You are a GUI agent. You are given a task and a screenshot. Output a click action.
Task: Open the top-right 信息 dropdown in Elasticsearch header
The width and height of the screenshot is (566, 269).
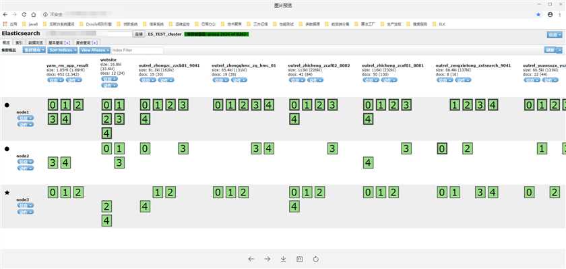tap(555, 34)
